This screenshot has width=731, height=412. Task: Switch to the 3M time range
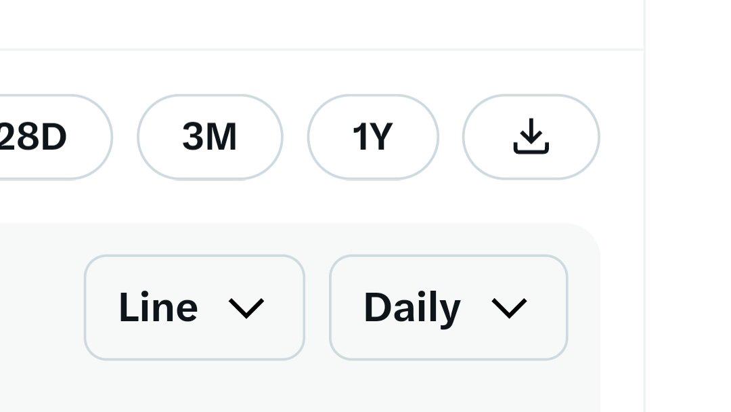point(210,137)
